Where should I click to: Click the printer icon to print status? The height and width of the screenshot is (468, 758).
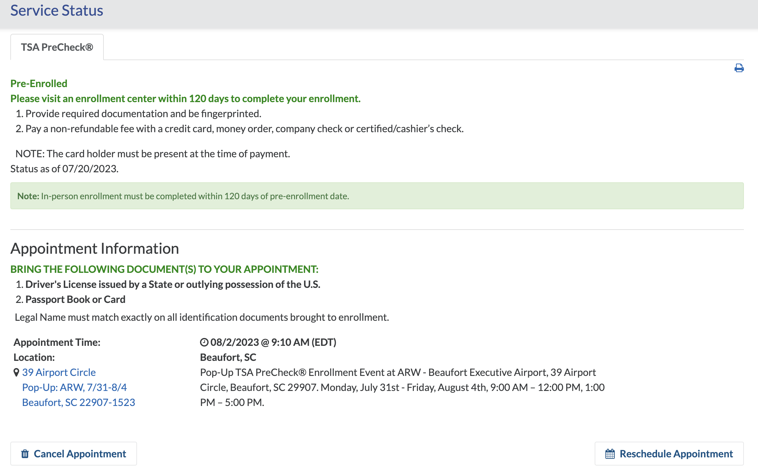(739, 68)
